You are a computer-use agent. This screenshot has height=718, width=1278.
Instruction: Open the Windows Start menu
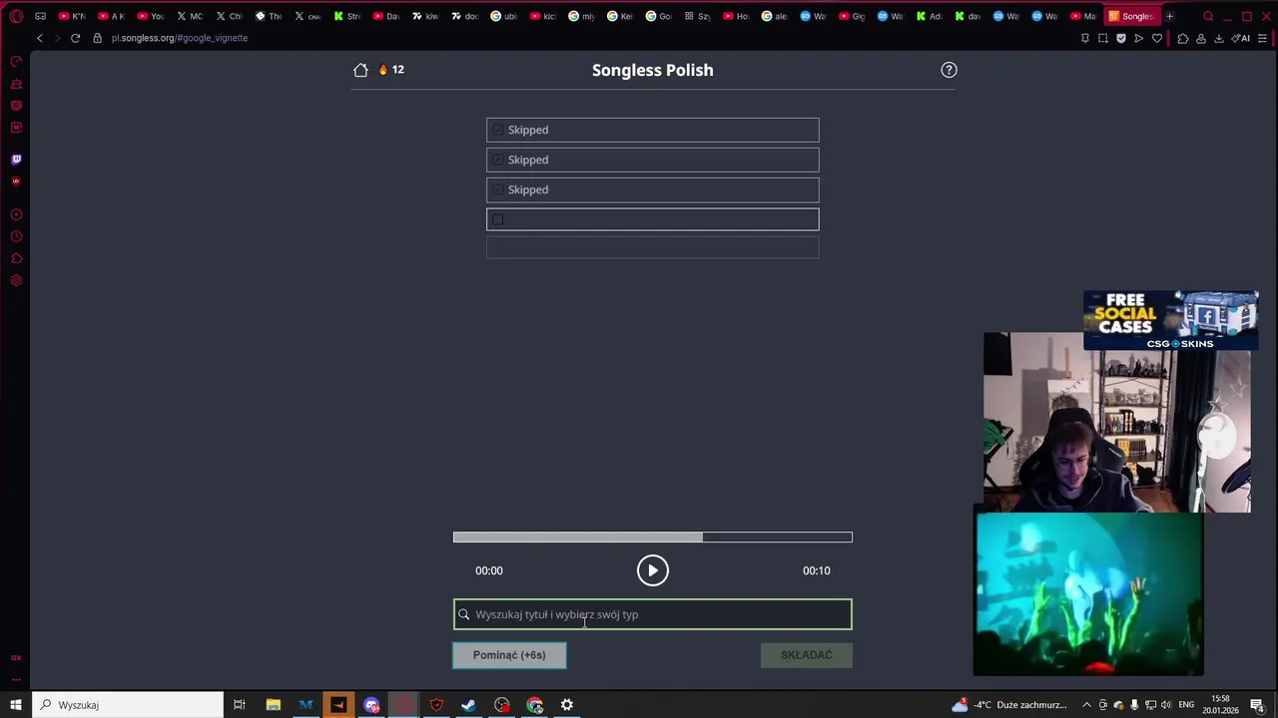coord(16,705)
